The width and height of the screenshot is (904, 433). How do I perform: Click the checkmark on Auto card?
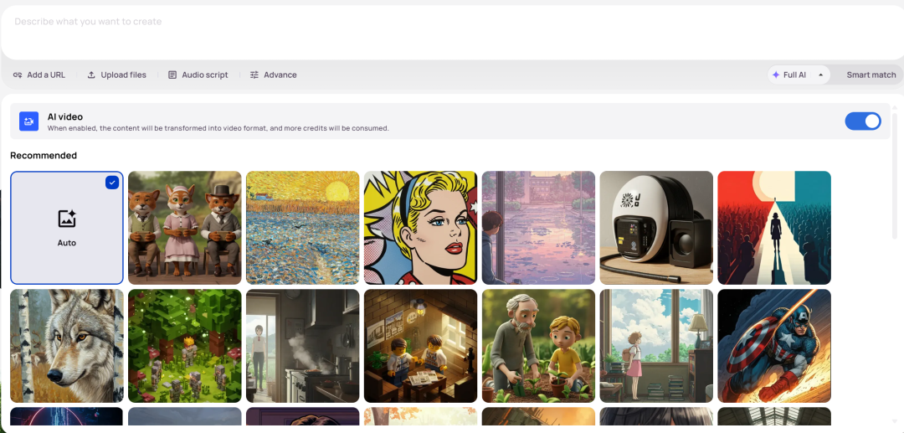tap(112, 183)
